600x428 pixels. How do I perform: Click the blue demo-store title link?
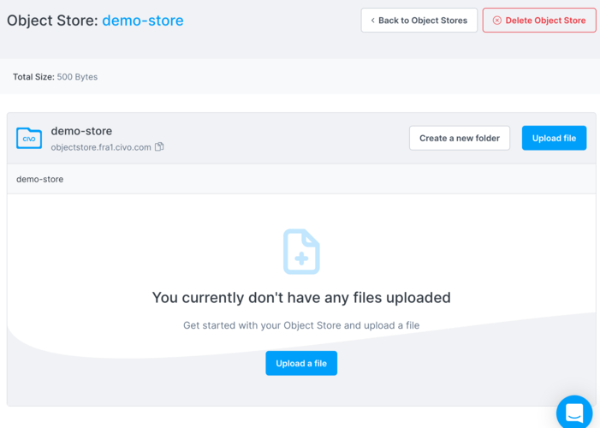(x=142, y=21)
